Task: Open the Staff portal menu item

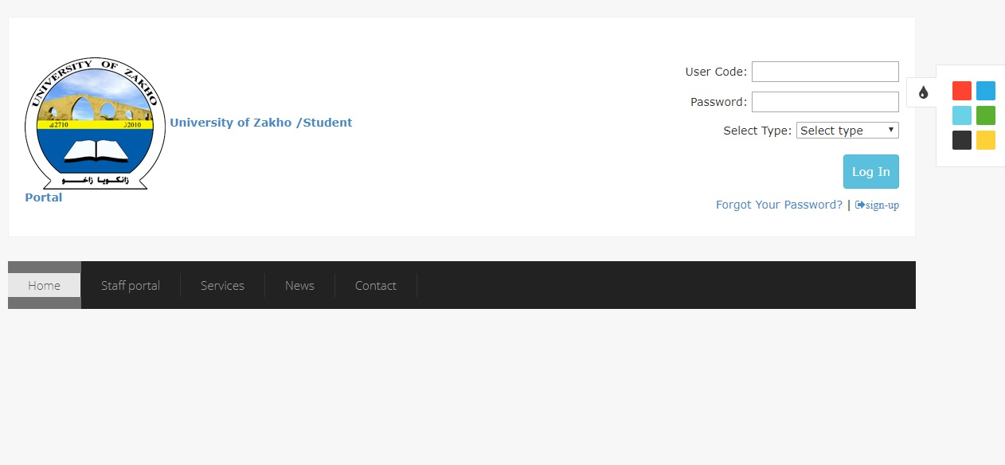Action: click(131, 285)
